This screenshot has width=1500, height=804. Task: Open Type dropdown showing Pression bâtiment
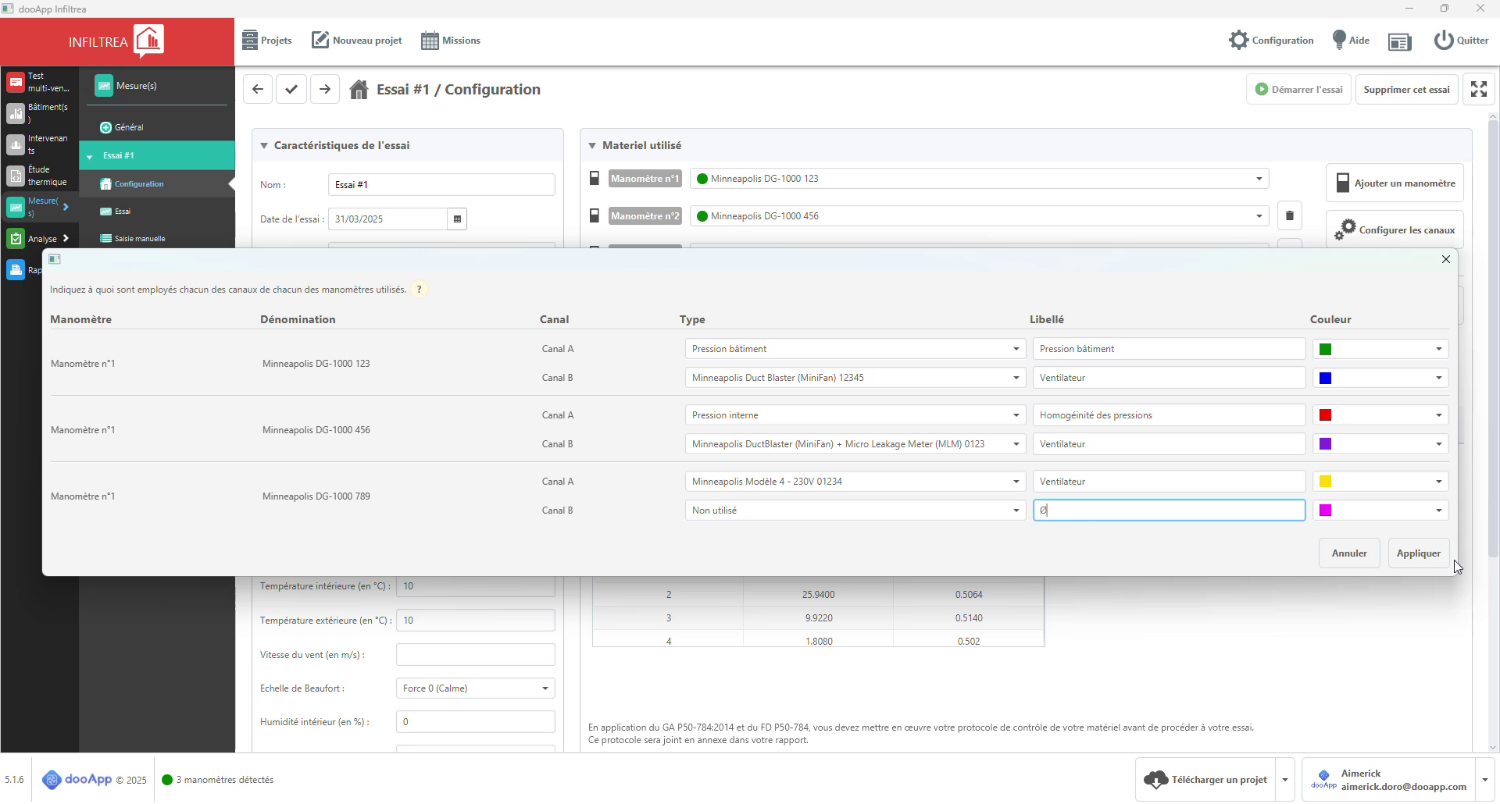(x=855, y=350)
